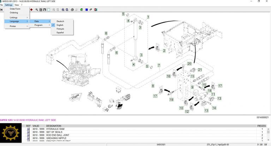Viewport: 271px width, 146px height.
Task: Click the eraser icon in toolbar
Action: pyautogui.click(x=91, y=10)
